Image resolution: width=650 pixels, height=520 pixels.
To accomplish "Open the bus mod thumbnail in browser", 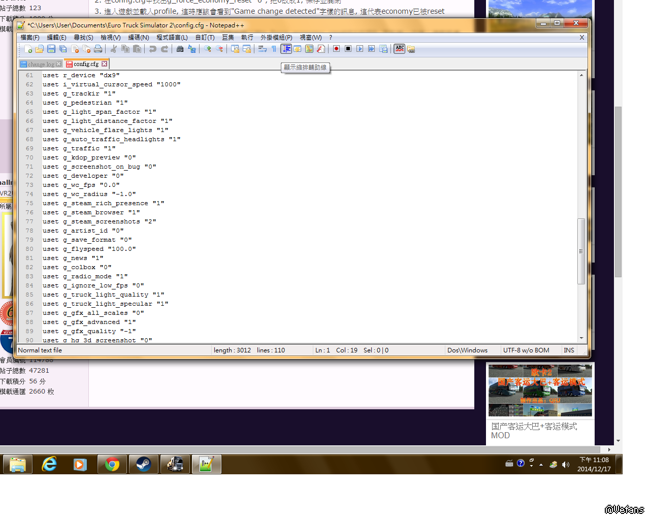I will pyautogui.click(x=540, y=390).
